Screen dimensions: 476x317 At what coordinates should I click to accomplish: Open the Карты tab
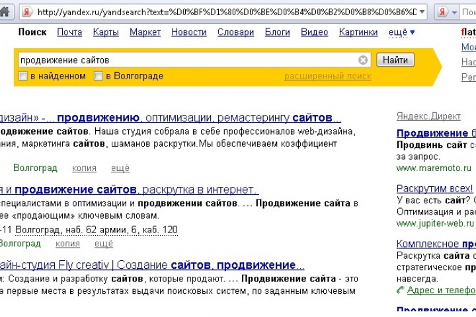[106, 32]
